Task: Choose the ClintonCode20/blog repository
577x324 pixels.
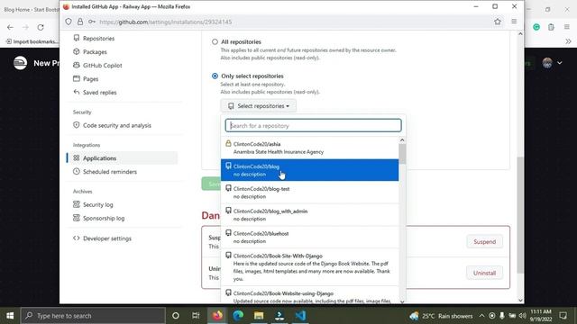Action: (309, 170)
